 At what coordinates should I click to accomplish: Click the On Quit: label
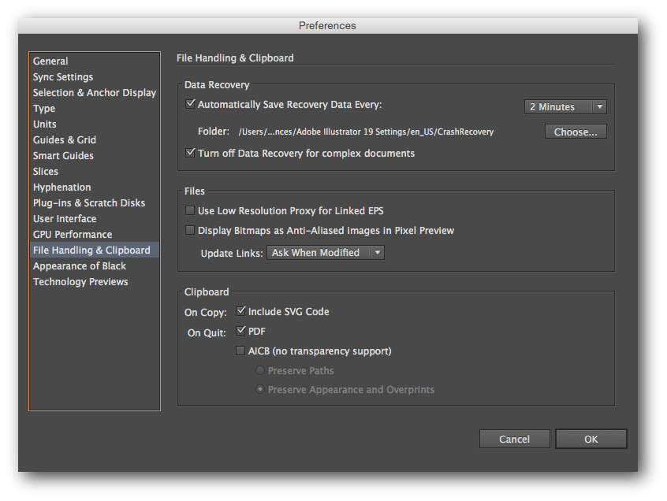click(x=207, y=332)
